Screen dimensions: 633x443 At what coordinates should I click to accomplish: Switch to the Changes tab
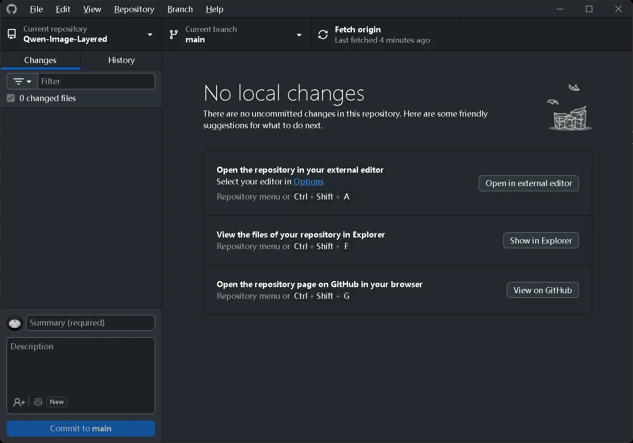(41, 60)
